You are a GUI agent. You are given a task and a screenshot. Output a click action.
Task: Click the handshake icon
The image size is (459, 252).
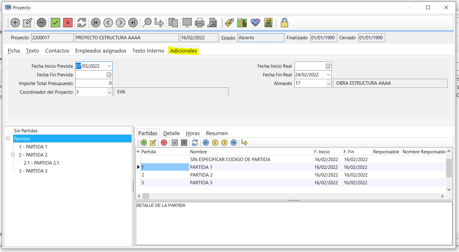[255, 23]
